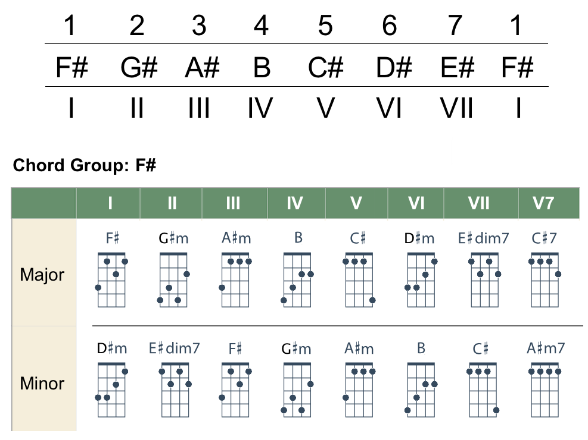
Task: Click the A#m chord diagram in Minor row
Action: pyautogui.click(x=359, y=389)
